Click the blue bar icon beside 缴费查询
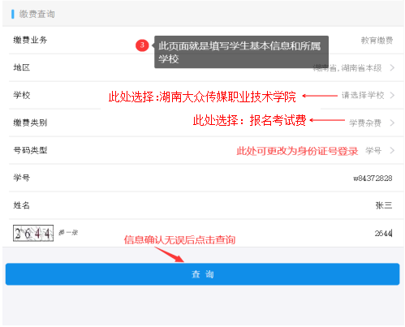 click(13, 14)
